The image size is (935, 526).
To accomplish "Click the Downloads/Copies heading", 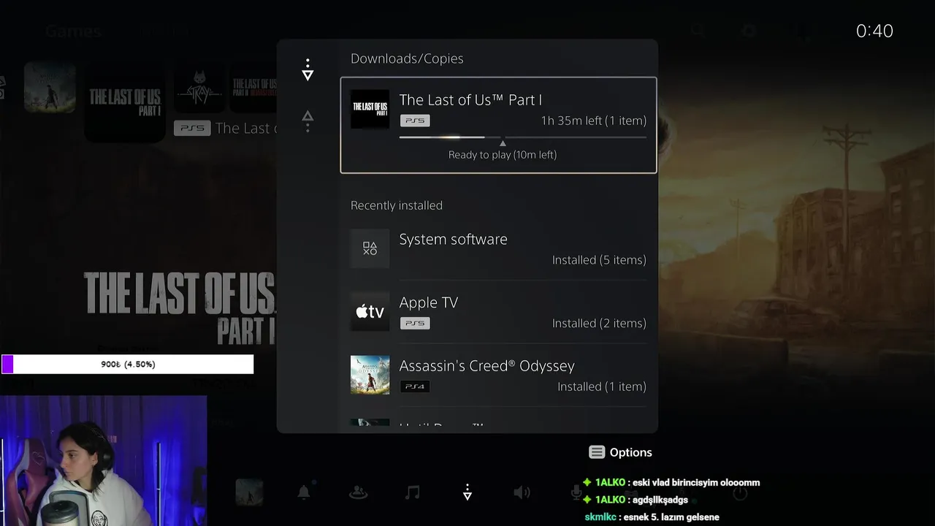I will click(x=407, y=58).
